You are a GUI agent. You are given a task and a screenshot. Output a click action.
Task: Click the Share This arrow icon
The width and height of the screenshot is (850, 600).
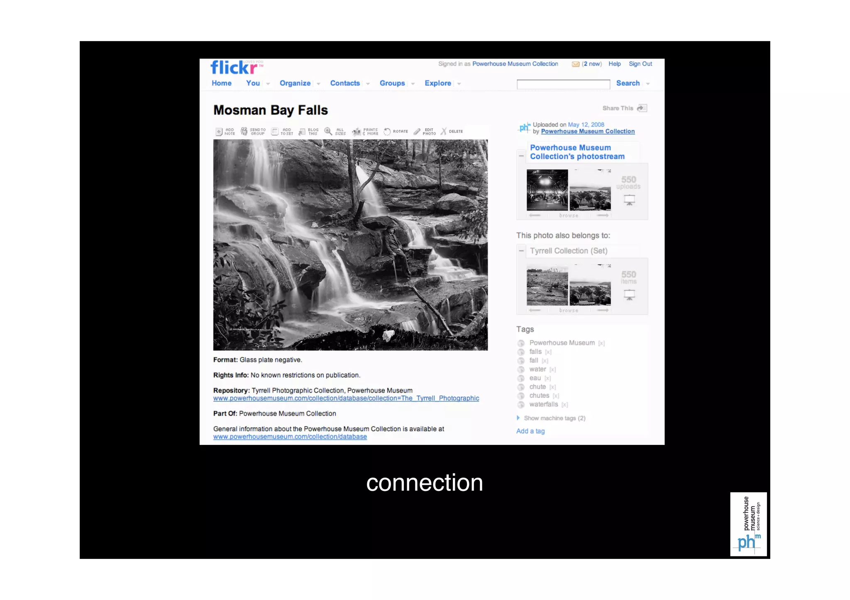coord(642,108)
